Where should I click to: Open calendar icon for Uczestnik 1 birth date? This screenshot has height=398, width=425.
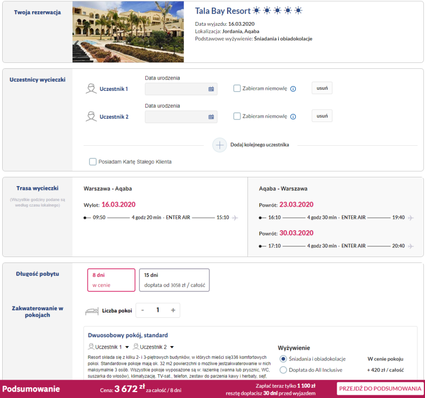click(x=211, y=89)
